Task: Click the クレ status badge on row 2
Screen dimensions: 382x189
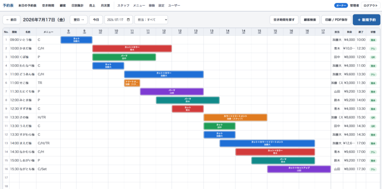Action: [x=373, y=49]
